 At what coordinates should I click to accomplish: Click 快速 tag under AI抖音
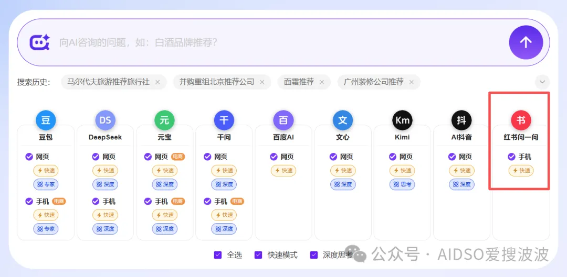462,171
